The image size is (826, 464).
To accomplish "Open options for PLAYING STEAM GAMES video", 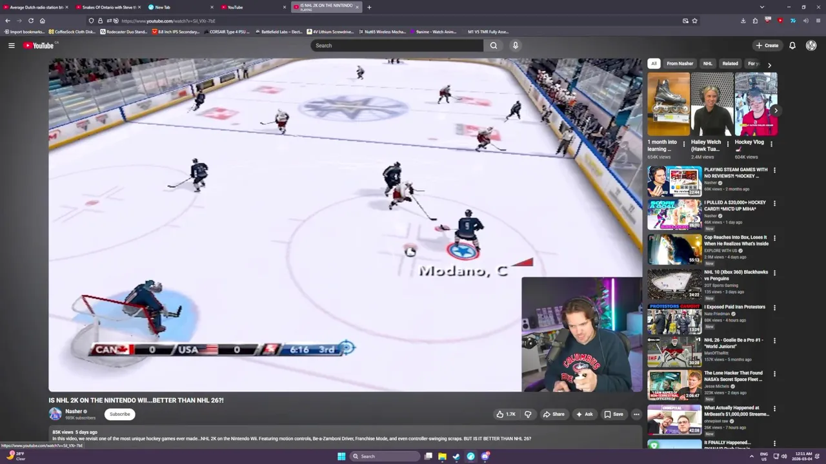I will coord(774,171).
